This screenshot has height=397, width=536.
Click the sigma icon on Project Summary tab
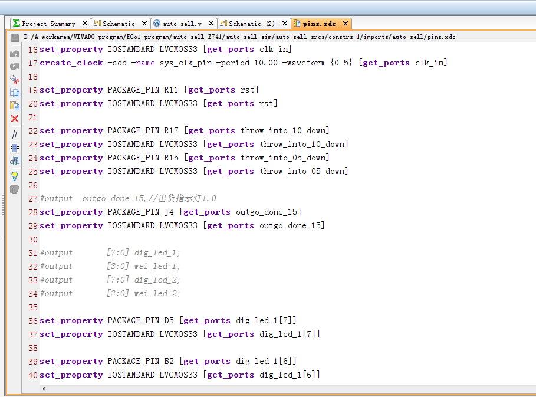(16, 23)
